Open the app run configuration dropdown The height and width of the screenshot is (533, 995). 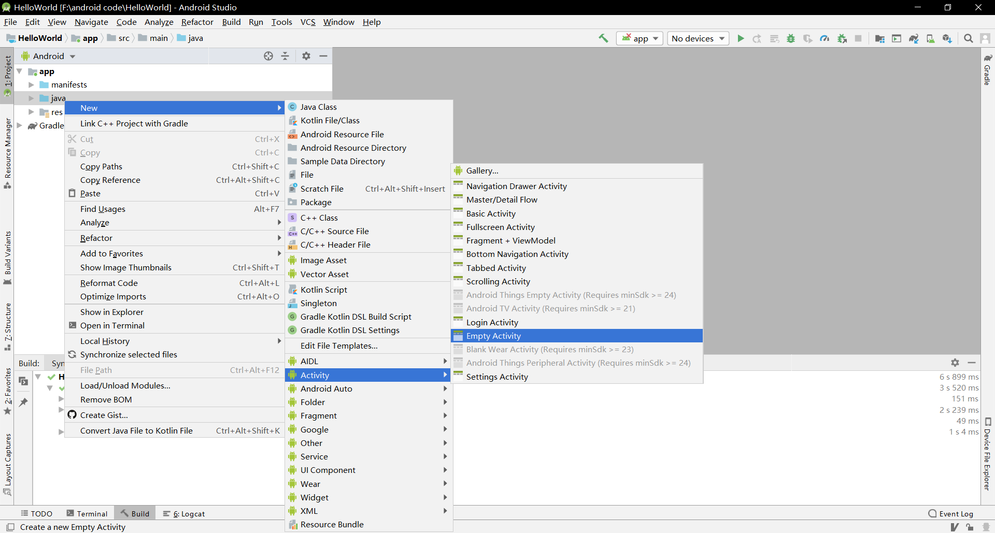[x=639, y=38]
